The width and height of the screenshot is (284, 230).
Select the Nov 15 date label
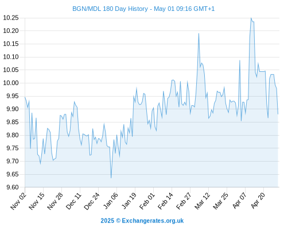pos(37,201)
